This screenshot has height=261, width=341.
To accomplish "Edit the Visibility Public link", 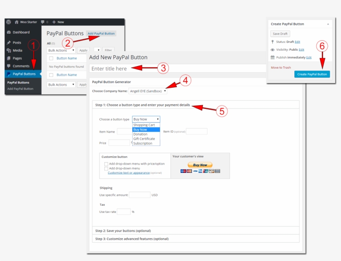I will [x=301, y=49].
